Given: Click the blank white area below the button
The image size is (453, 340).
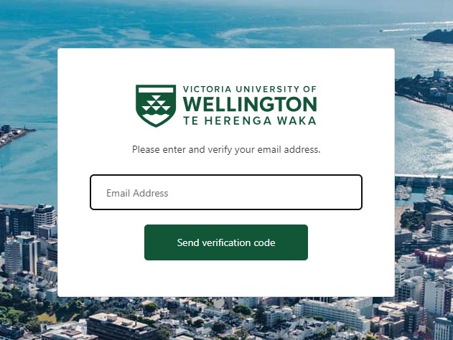Looking at the screenshot, I should (x=226, y=280).
